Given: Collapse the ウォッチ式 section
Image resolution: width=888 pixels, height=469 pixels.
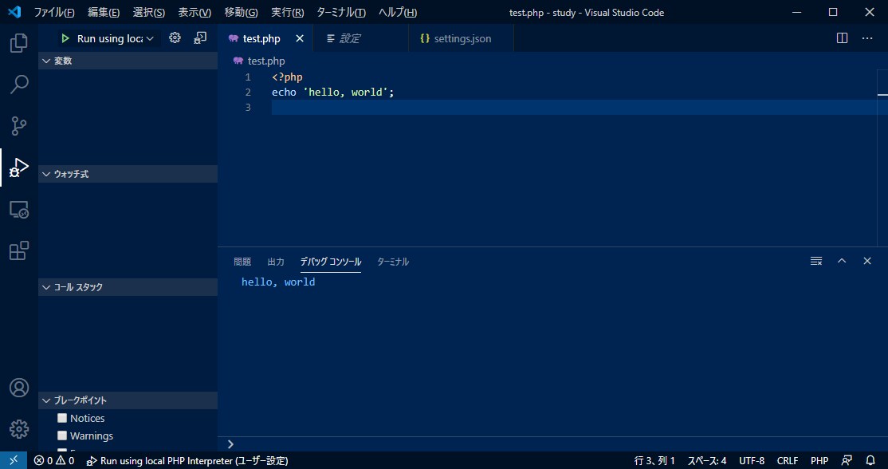Looking at the screenshot, I should (x=128, y=174).
